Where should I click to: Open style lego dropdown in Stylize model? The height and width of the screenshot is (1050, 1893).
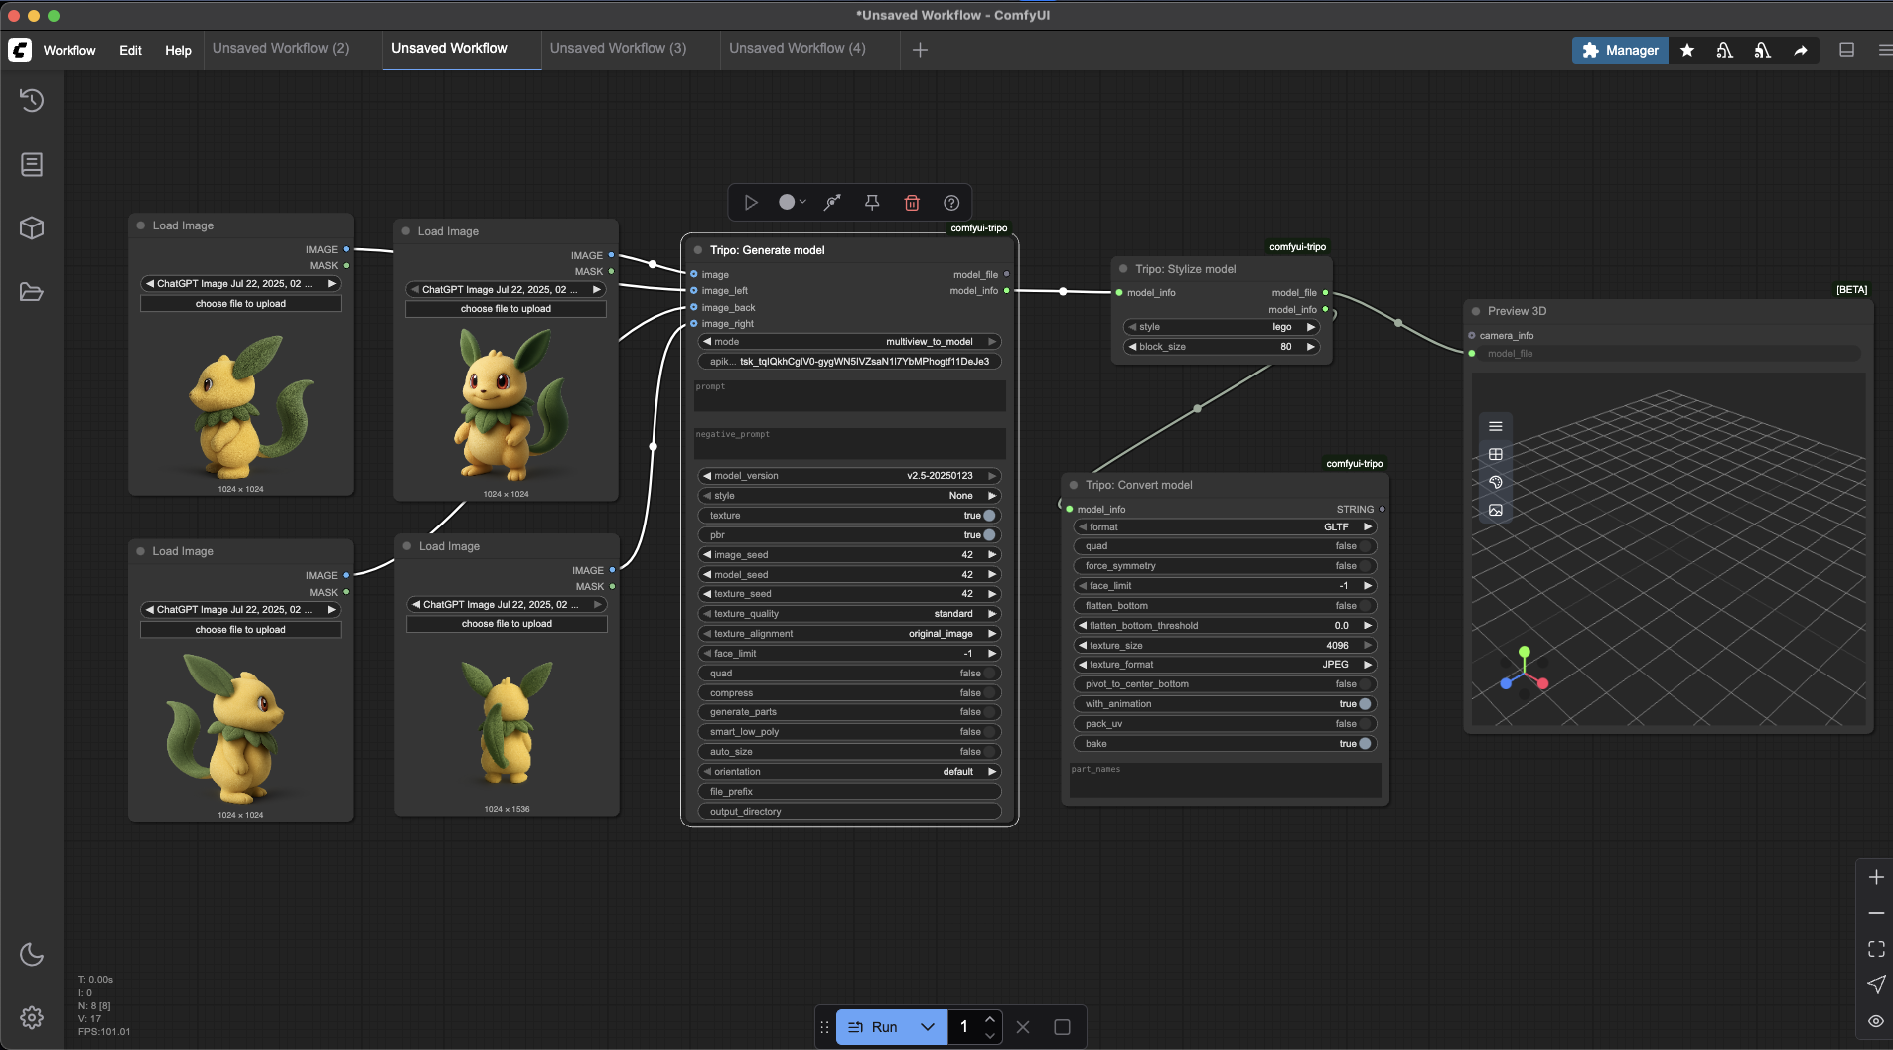pyautogui.click(x=1222, y=327)
